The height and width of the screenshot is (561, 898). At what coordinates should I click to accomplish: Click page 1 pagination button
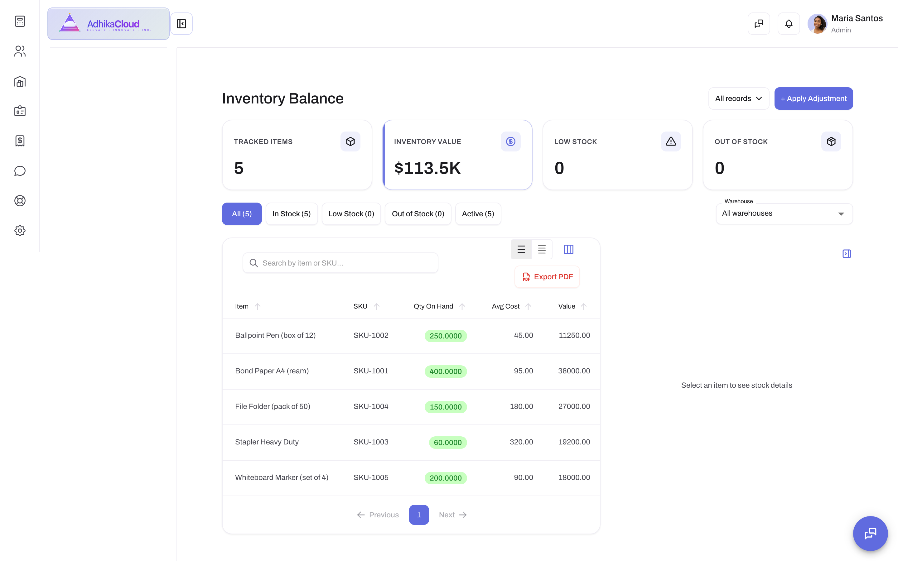tap(419, 515)
